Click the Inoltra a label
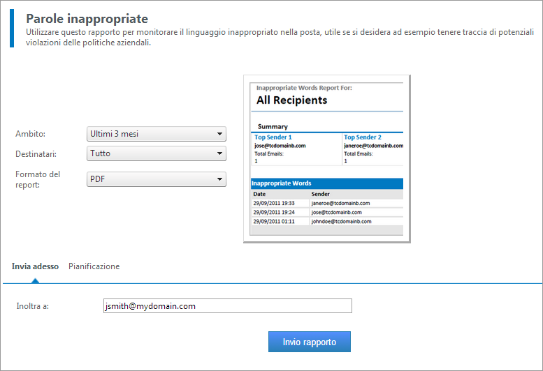Image resolution: width=543 pixels, height=371 pixels. pos(32,306)
